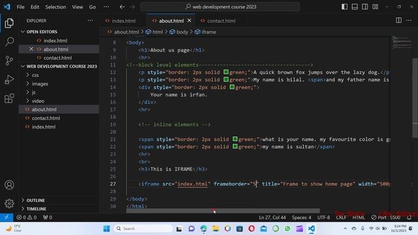Click the horizontal scrollbar of the editor

[223, 211]
